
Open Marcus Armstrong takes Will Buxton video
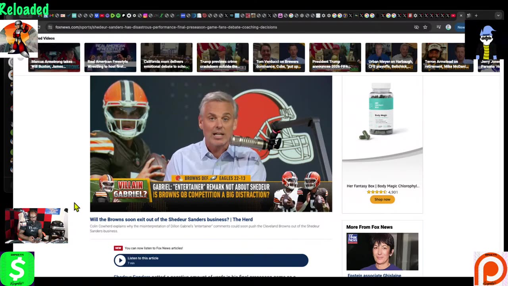[x=54, y=57]
